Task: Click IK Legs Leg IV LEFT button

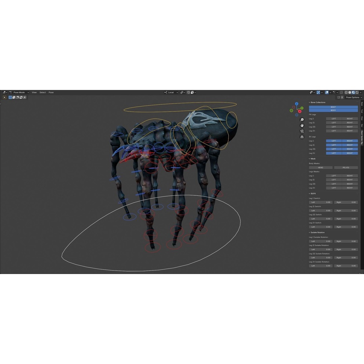Action: (x=334, y=153)
